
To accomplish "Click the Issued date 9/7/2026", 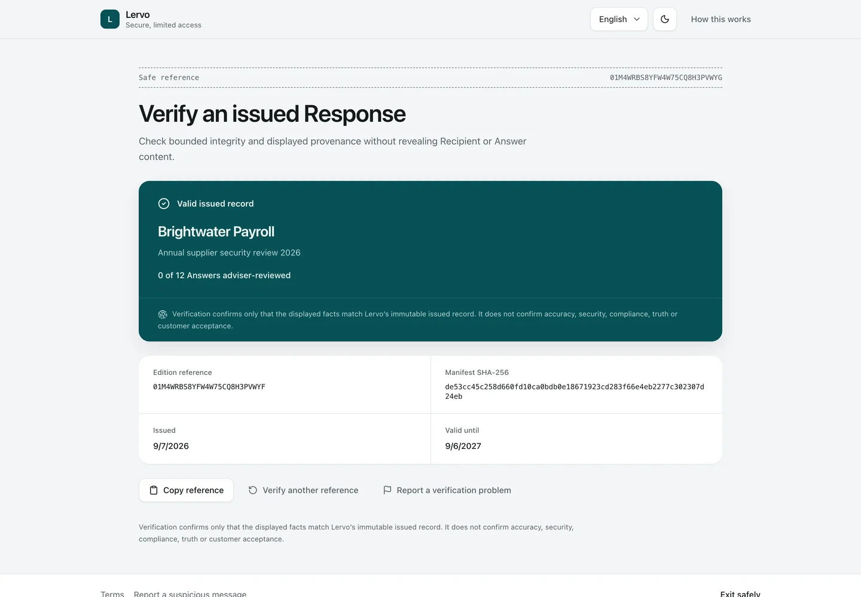I will 171,446.
